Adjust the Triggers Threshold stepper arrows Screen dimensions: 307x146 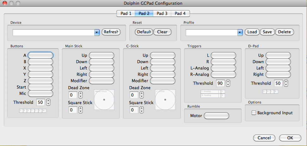pos(228,83)
